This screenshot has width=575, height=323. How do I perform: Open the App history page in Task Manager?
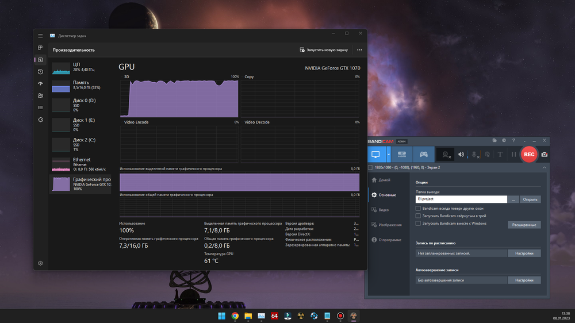[x=40, y=72]
